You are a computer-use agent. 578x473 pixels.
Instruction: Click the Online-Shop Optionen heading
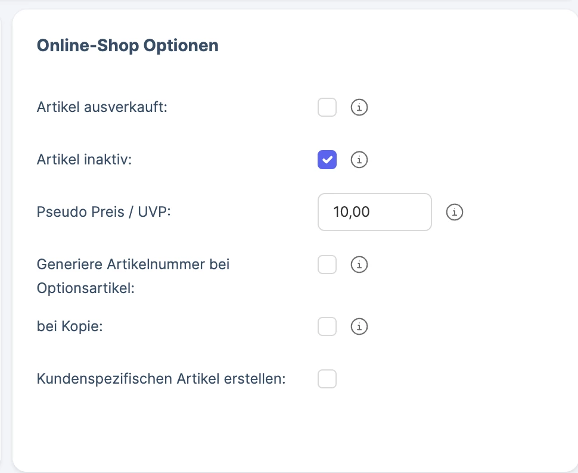point(128,46)
